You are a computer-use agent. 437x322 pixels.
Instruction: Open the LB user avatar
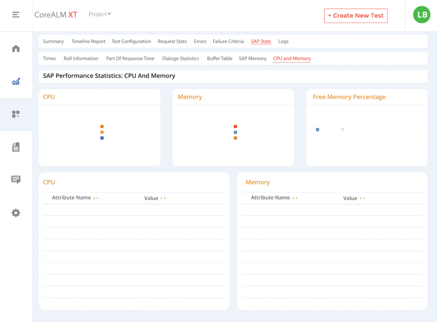[421, 15]
